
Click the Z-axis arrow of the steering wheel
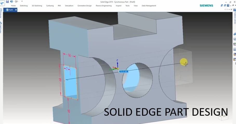point(117,62)
